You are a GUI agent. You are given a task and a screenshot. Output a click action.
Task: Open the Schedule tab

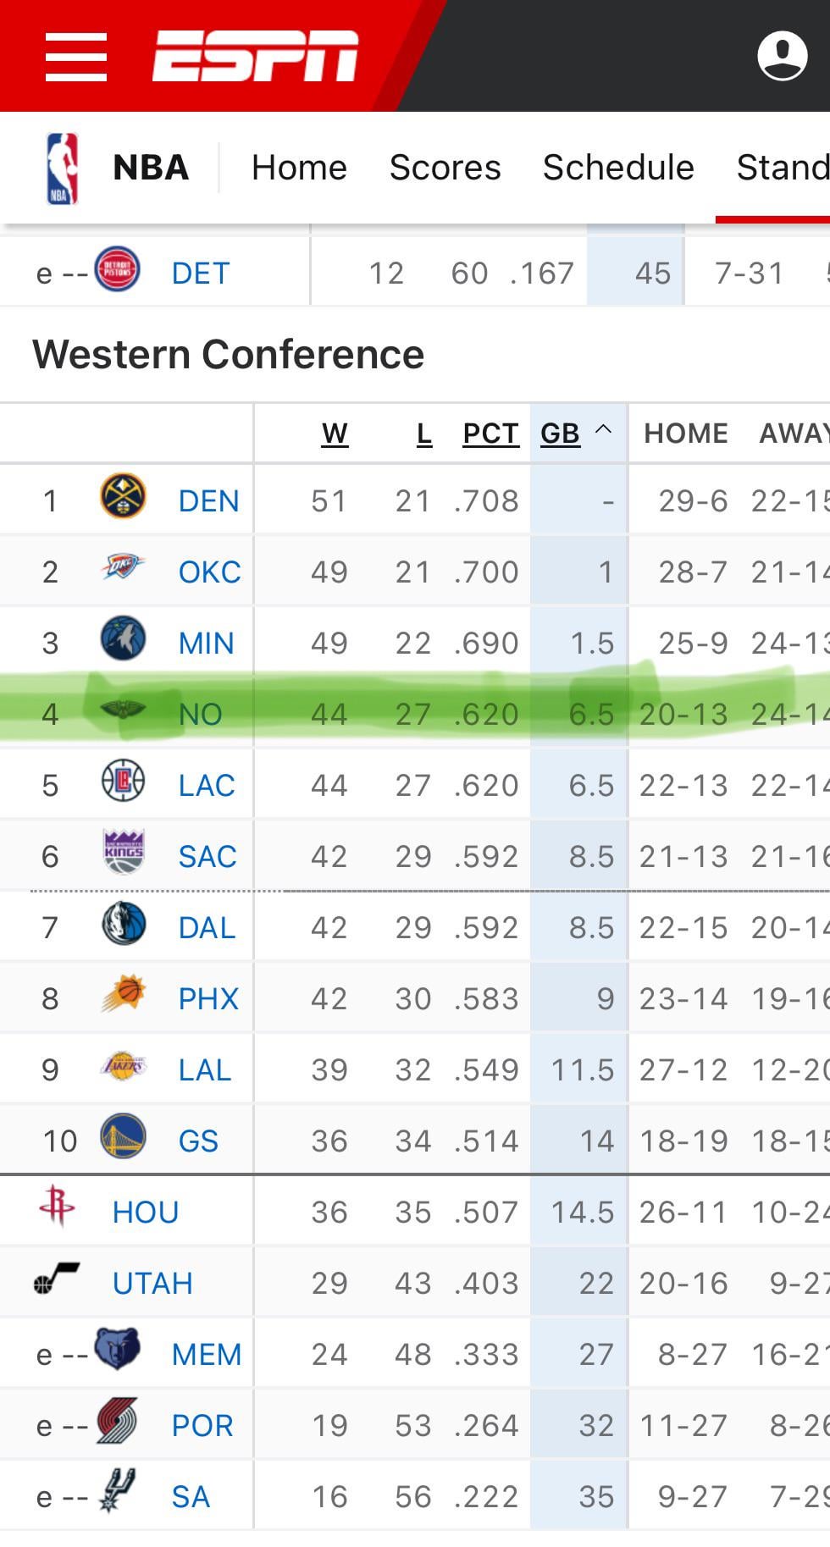[x=618, y=168]
